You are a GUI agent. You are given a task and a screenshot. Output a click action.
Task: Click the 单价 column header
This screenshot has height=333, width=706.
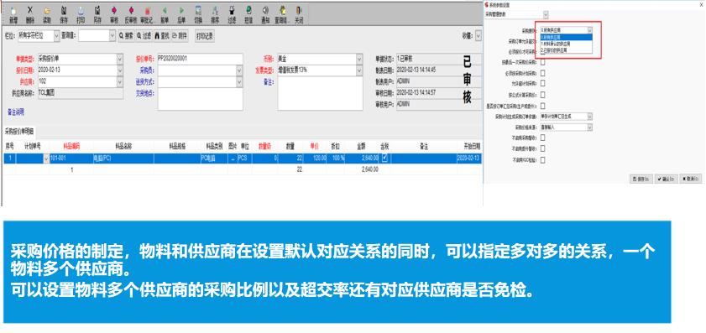click(314, 146)
